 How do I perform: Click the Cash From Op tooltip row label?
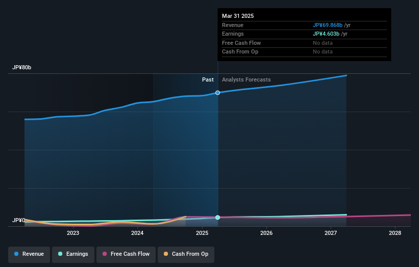pyautogui.click(x=240, y=52)
